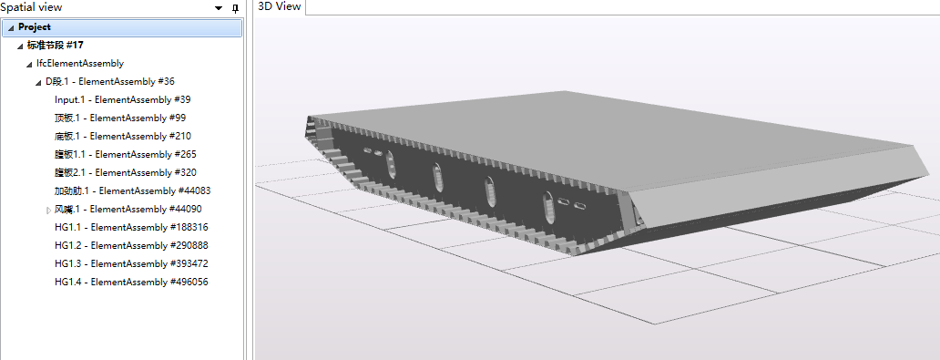
Task: Select HG1.4 - ElementAssembly #496056
Action: (x=131, y=282)
